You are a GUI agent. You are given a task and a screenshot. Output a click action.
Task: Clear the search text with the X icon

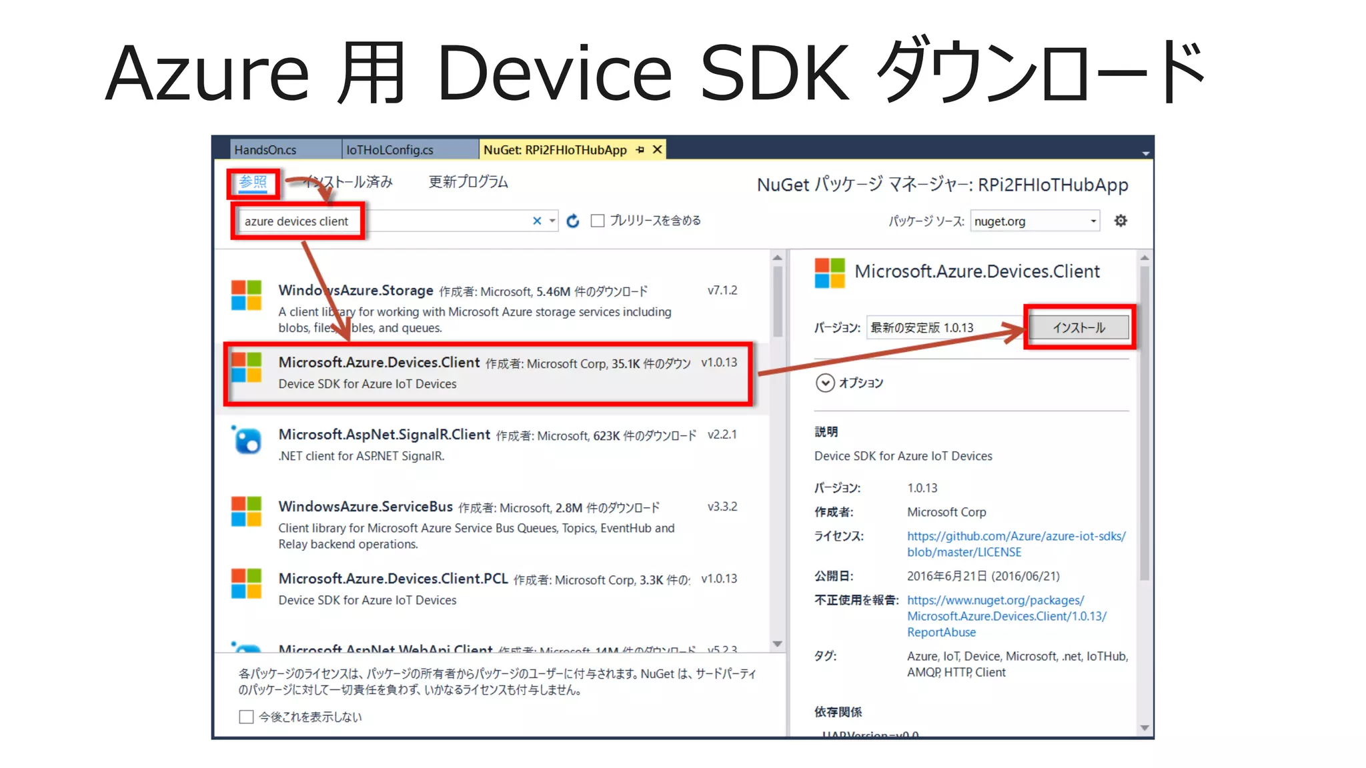click(x=537, y=221)
